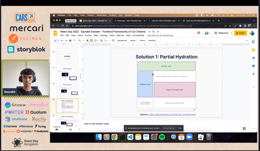Viewport: 260px width, 151px height.
Task: Select slide 25 thumbnail
Action: 67,74
